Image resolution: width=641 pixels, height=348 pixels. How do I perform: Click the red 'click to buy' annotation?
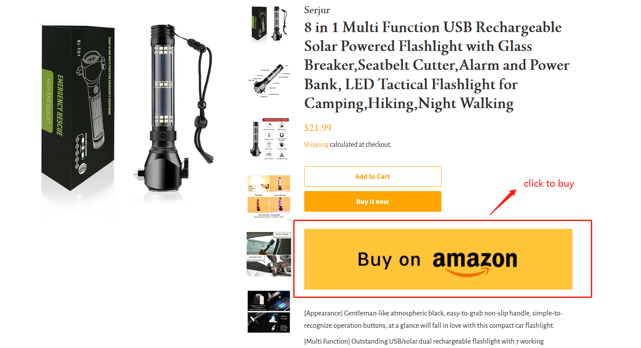pyautogui.click(x=549, y=184)
